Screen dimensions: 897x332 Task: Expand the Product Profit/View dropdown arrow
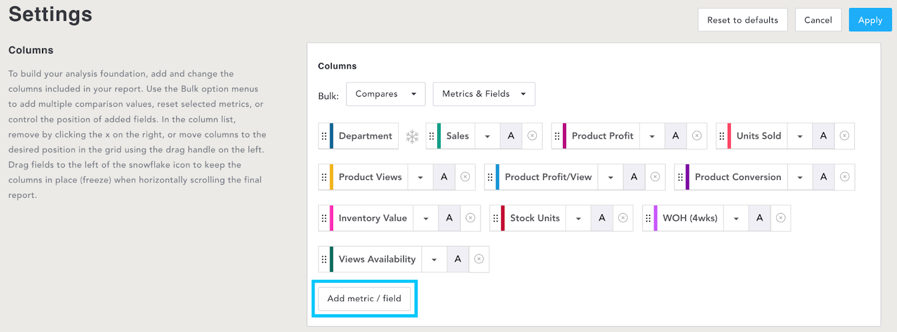[x=611, y=177]
